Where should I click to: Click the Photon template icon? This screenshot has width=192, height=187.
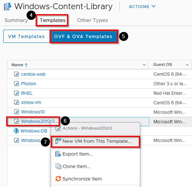point(16,84)
